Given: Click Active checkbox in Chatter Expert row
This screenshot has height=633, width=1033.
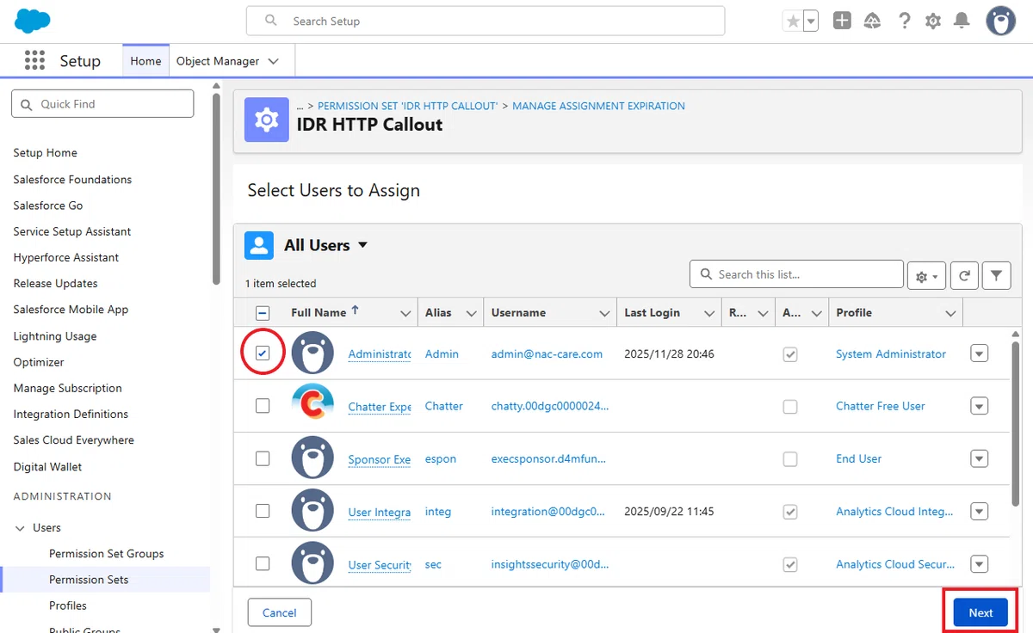Looking at the screenshot, I should 790,407.
